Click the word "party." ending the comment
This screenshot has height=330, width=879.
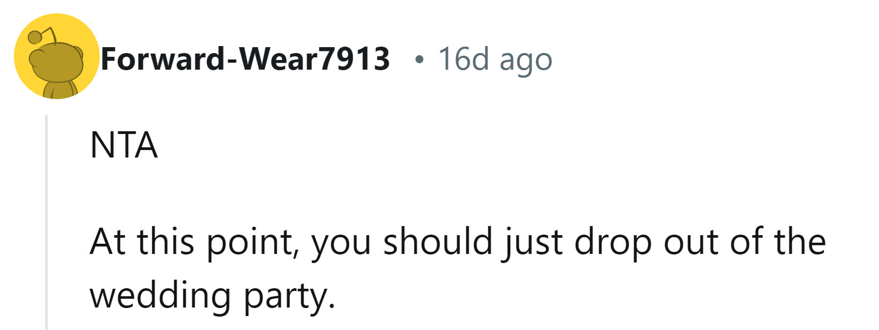(289, 296)
